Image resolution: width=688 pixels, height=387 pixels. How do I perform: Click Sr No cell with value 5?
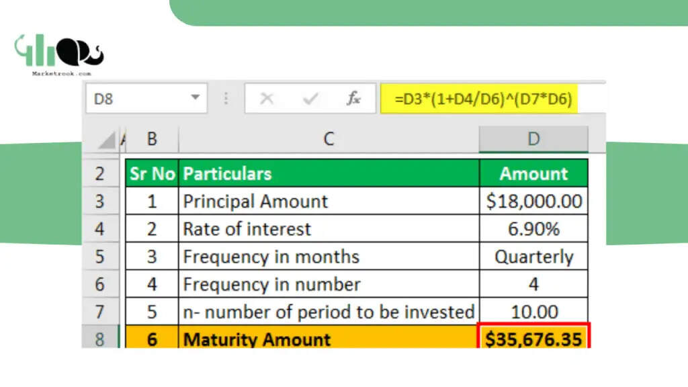click(x=153, y=312)
